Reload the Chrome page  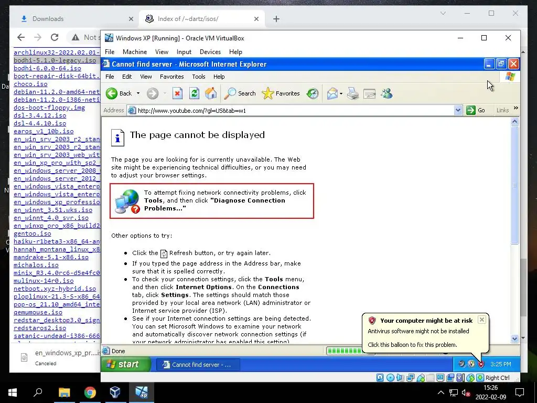point(55,37)
